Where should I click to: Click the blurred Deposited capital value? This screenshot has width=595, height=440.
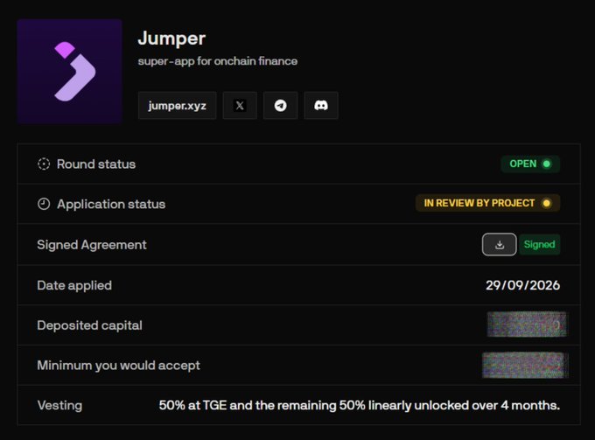[527, 325]
